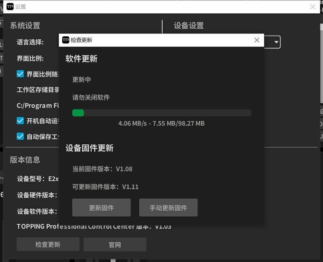Switch to the 设备设置 section
Image resolution: width=323 pixels, height=262 pixels.
[188, 25]
